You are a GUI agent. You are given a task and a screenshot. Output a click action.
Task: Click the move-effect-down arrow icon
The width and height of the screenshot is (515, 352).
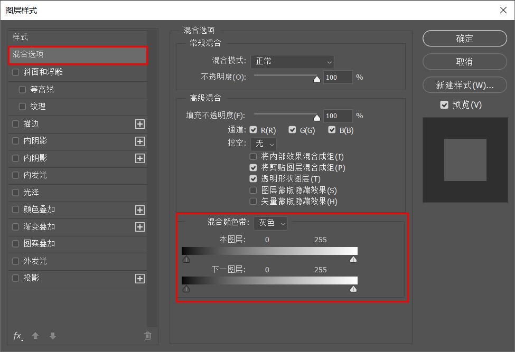52,336
